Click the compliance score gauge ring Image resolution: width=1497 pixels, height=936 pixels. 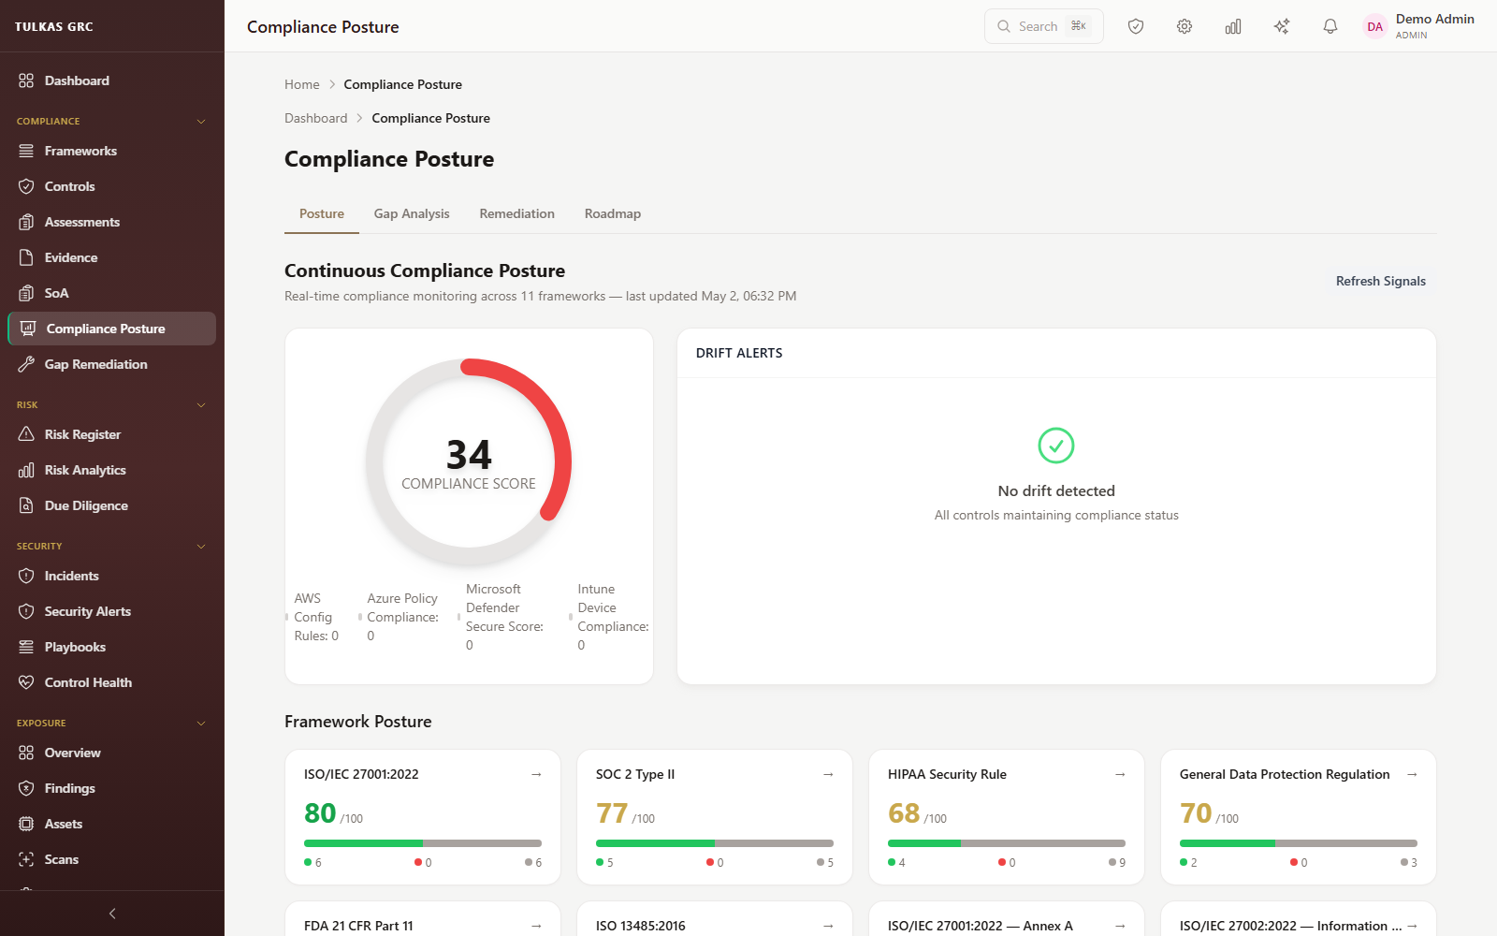[x=469, y=462]
